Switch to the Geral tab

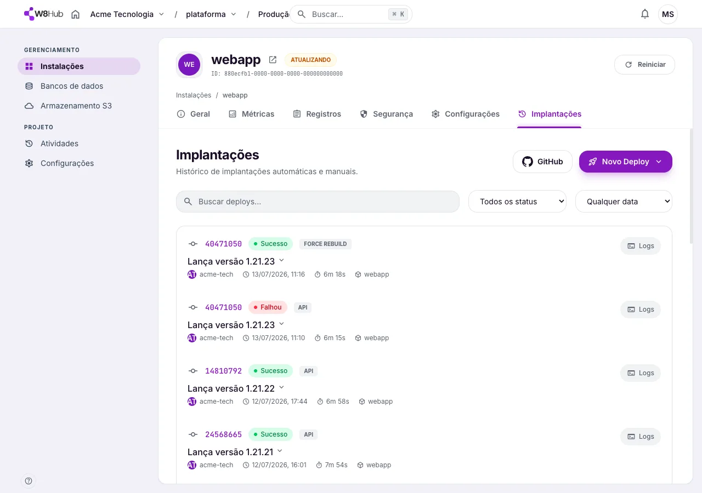point(193,114)
